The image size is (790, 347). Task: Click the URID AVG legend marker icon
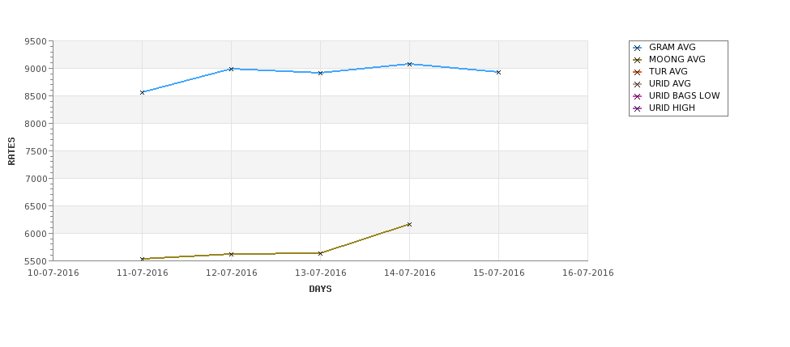pos(638,84)
